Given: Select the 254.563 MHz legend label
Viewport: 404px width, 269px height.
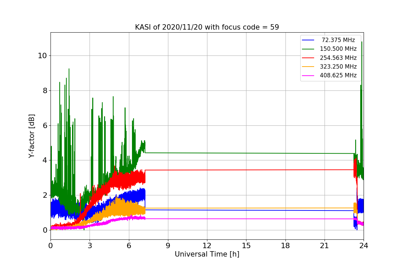Looking at the screenshot, I should [x=338, y=58].
